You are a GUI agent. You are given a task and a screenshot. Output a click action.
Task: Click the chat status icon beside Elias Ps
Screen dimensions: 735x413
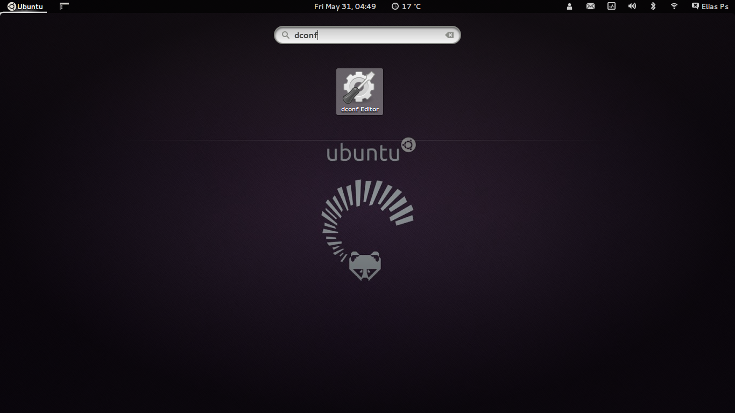click(695, 6)
